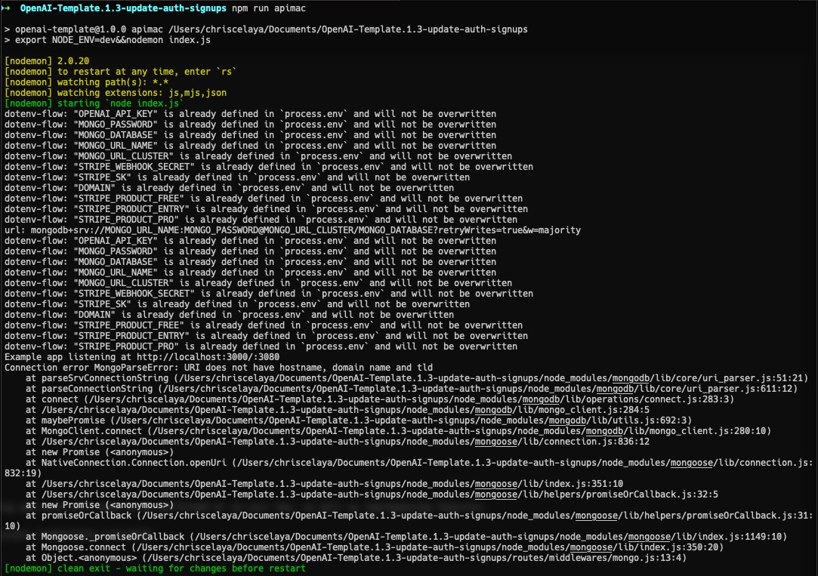Click the green 'starting node index.js' line
Viewport: 818px width, 576px height.
point(94,103)
